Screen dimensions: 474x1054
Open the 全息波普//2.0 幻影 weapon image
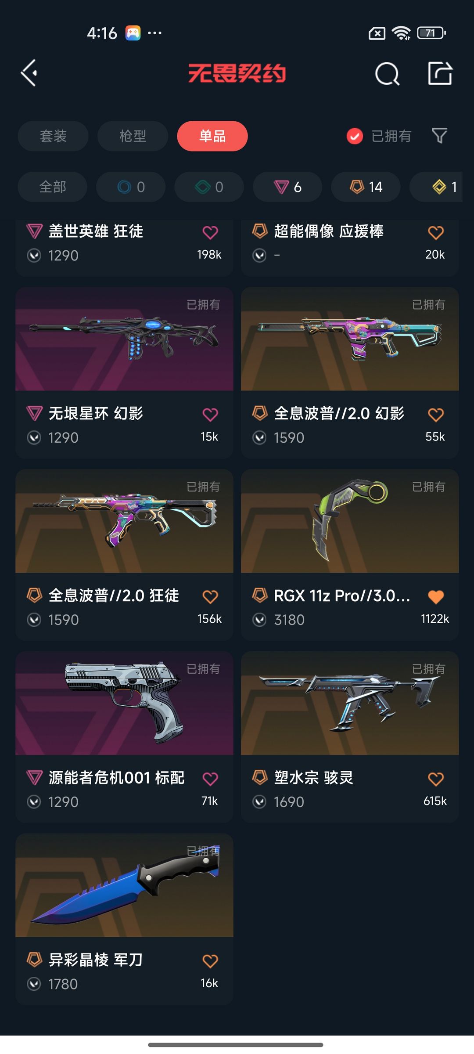click(x=350, y=339)
